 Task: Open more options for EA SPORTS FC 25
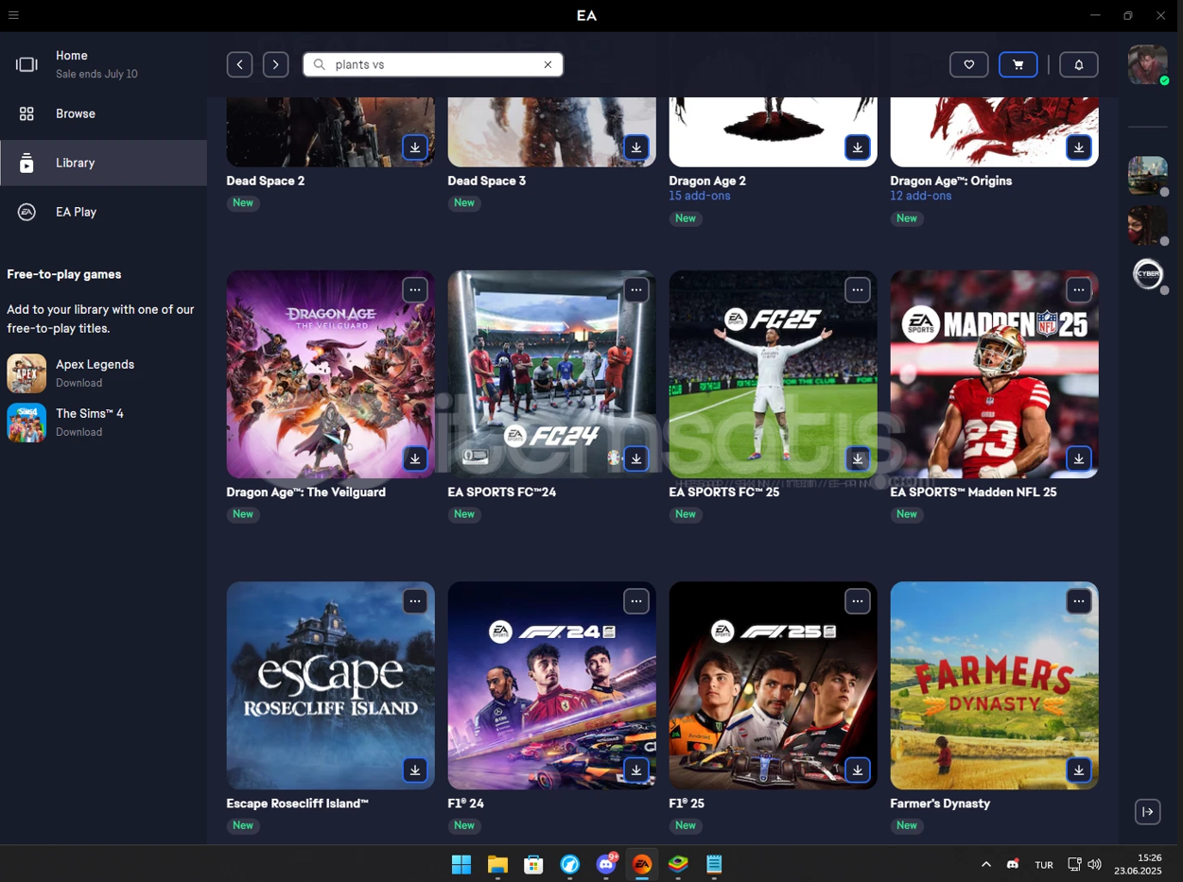click(x=858, y=289)
